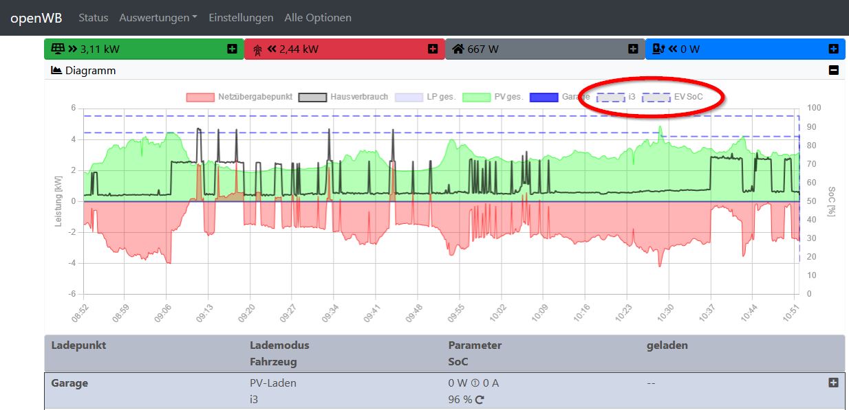Toggle Netzübergabepunkt legend series

click(239, 97)
